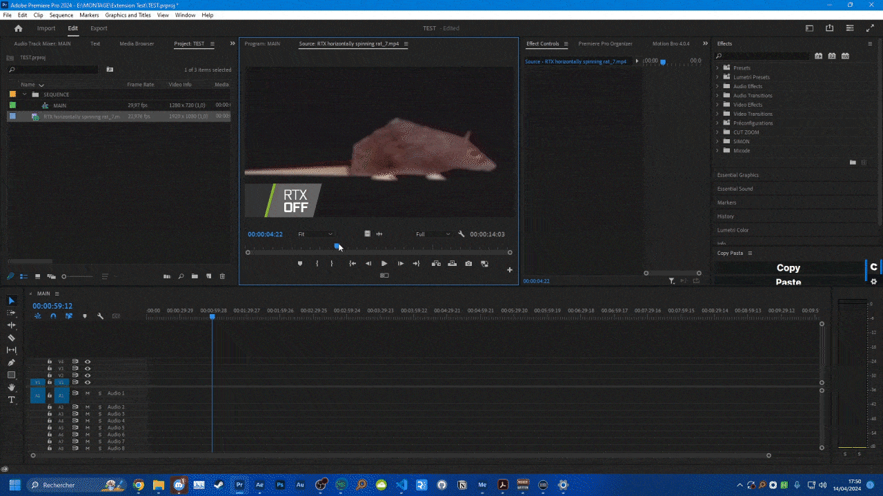Expand the Lumetri Presets folder
Viewport: 883px width, 496px height.
[717, 77]
